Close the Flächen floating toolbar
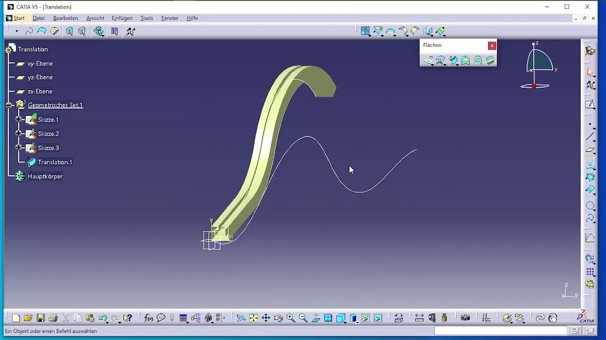This screenshot has width=606, height=340. pyautogui.click(x=492, y=45)
